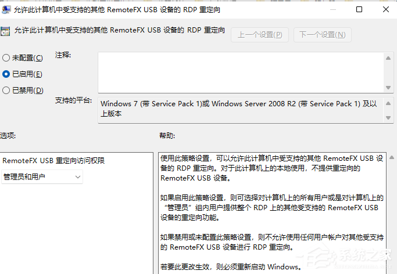This screenshot has width=397, height=274.
Task: Click the dropdown chevron for RemoteFX access
Action: pyautogui.click(x=78, y=177)
